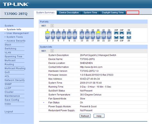Click the Refresh button
This screenshot has height=124, width=152.
pos(85,116)
